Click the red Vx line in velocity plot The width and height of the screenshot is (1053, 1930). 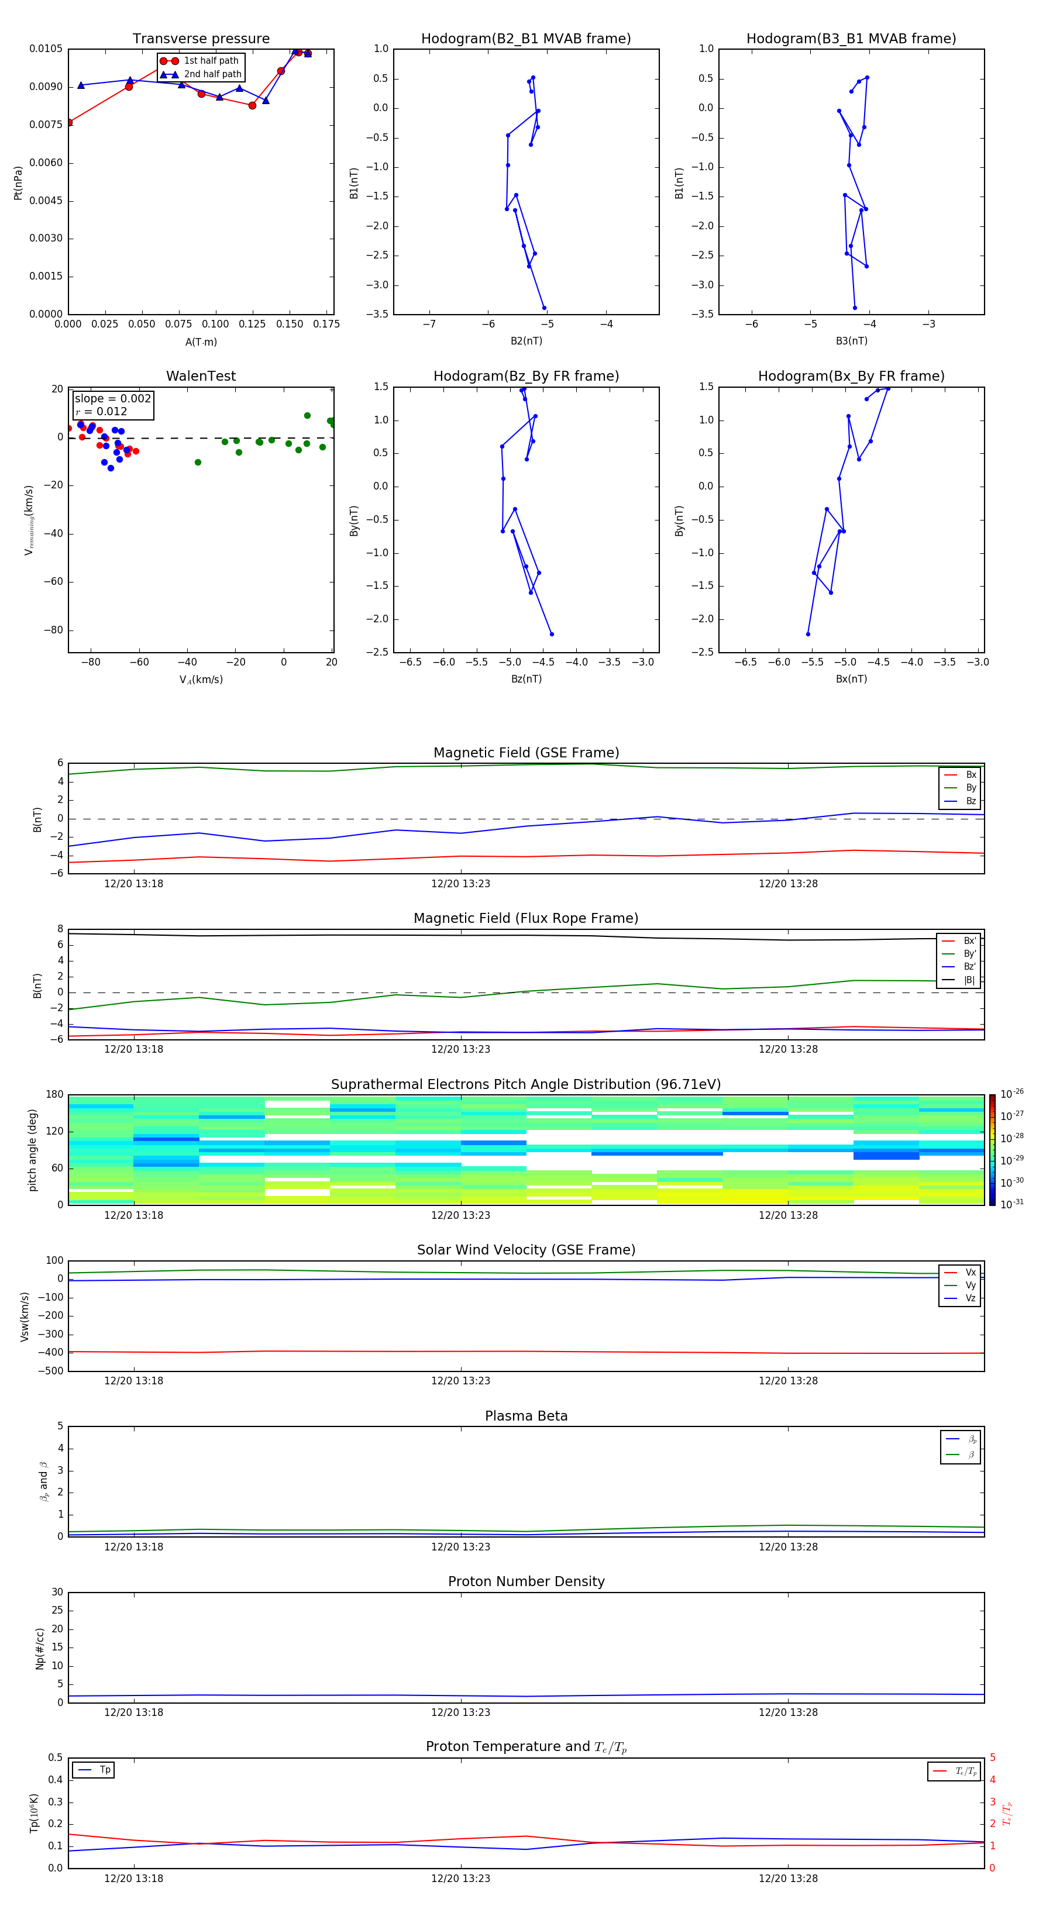[x=526, y=1352]
